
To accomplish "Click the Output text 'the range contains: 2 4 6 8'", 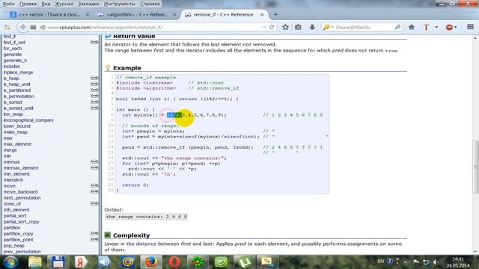I will (x=147, y=217).
